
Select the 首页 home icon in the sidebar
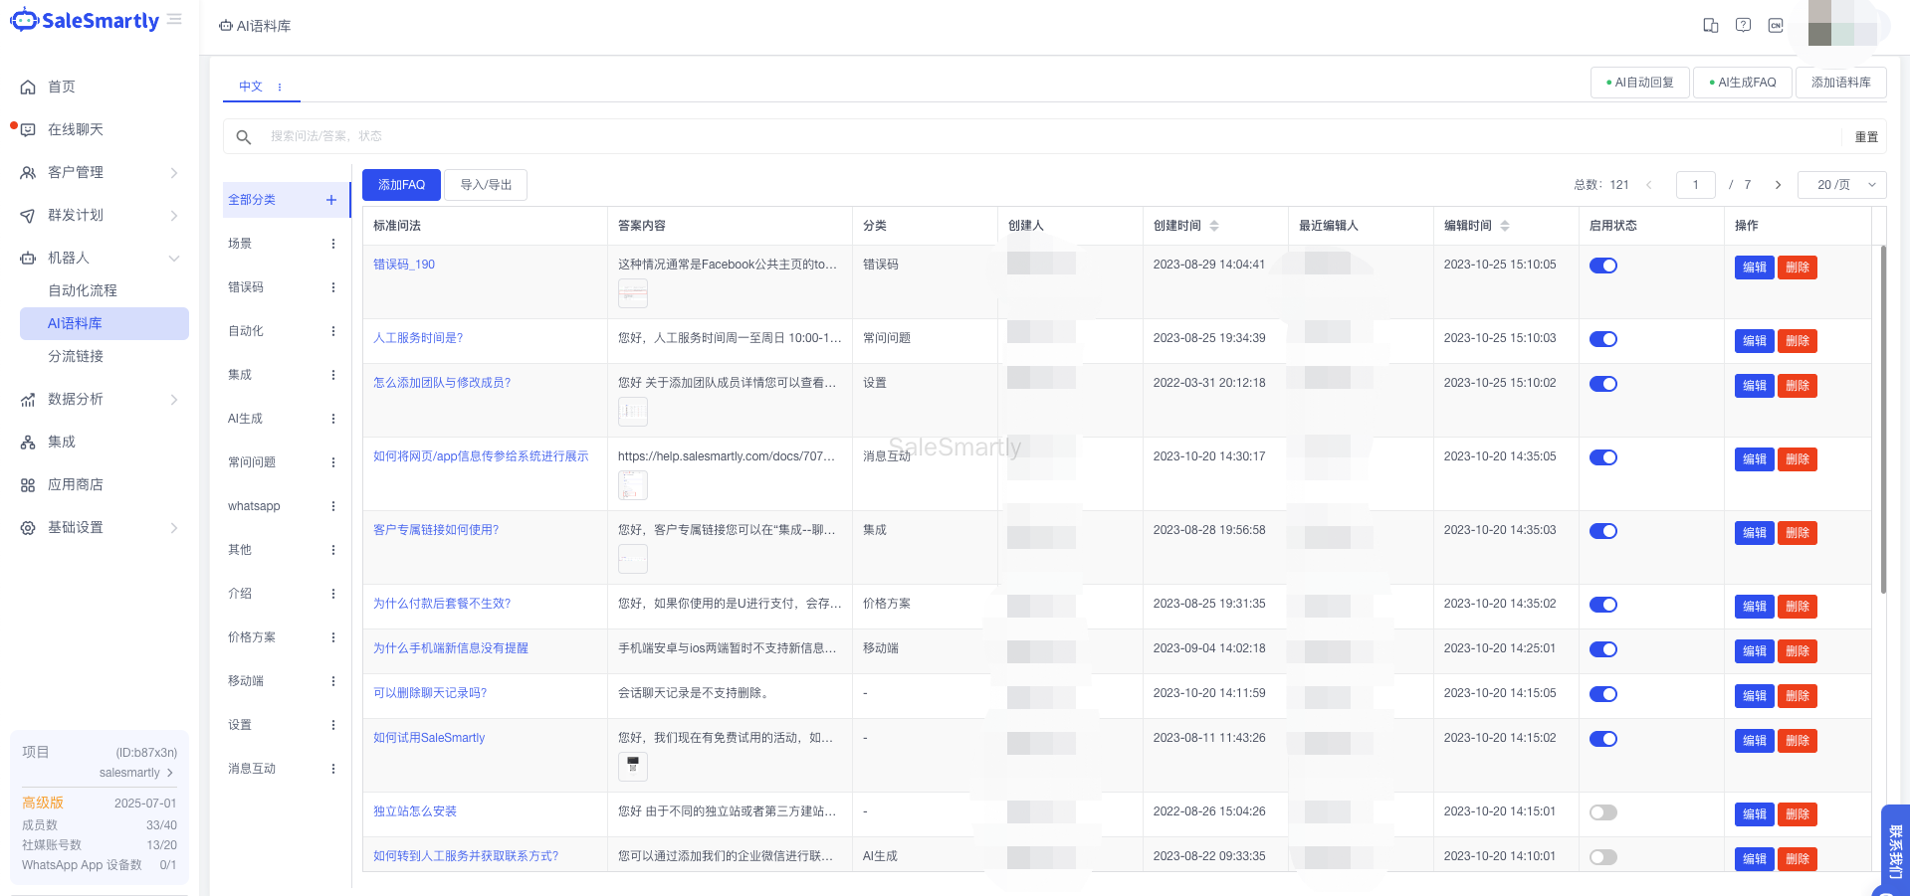coord(28,87)
